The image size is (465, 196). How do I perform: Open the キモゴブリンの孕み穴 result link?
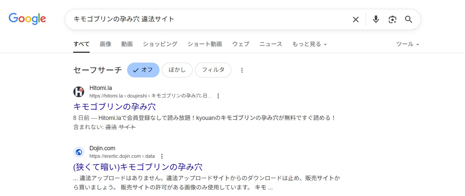(x=115, y=106)
